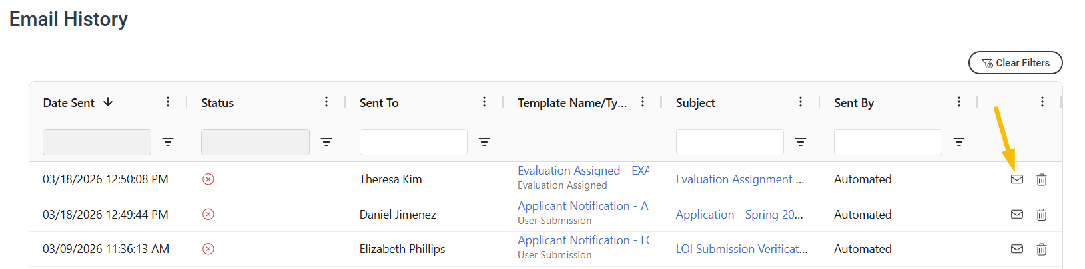Click failed status icon for Elizabeth Phillips
The height and width of the screenshot is (269, 1085).
pos(208,248)
